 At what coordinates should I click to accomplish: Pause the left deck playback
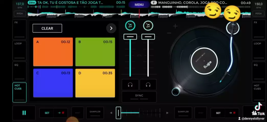[x=24, y=113]
